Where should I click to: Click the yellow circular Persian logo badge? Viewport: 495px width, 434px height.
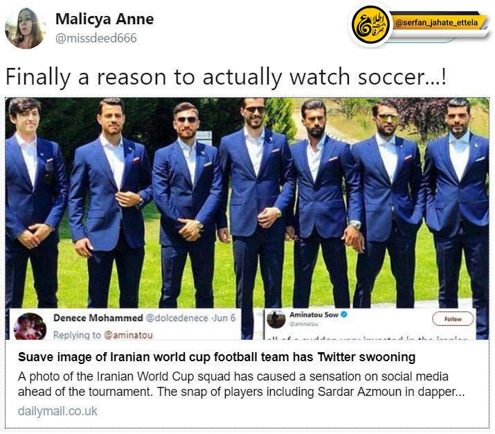click(371, 26)
